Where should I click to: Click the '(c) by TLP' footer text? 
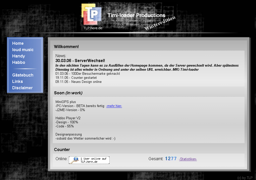point(245,178)
